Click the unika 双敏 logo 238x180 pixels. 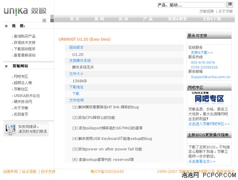(25, 11)
